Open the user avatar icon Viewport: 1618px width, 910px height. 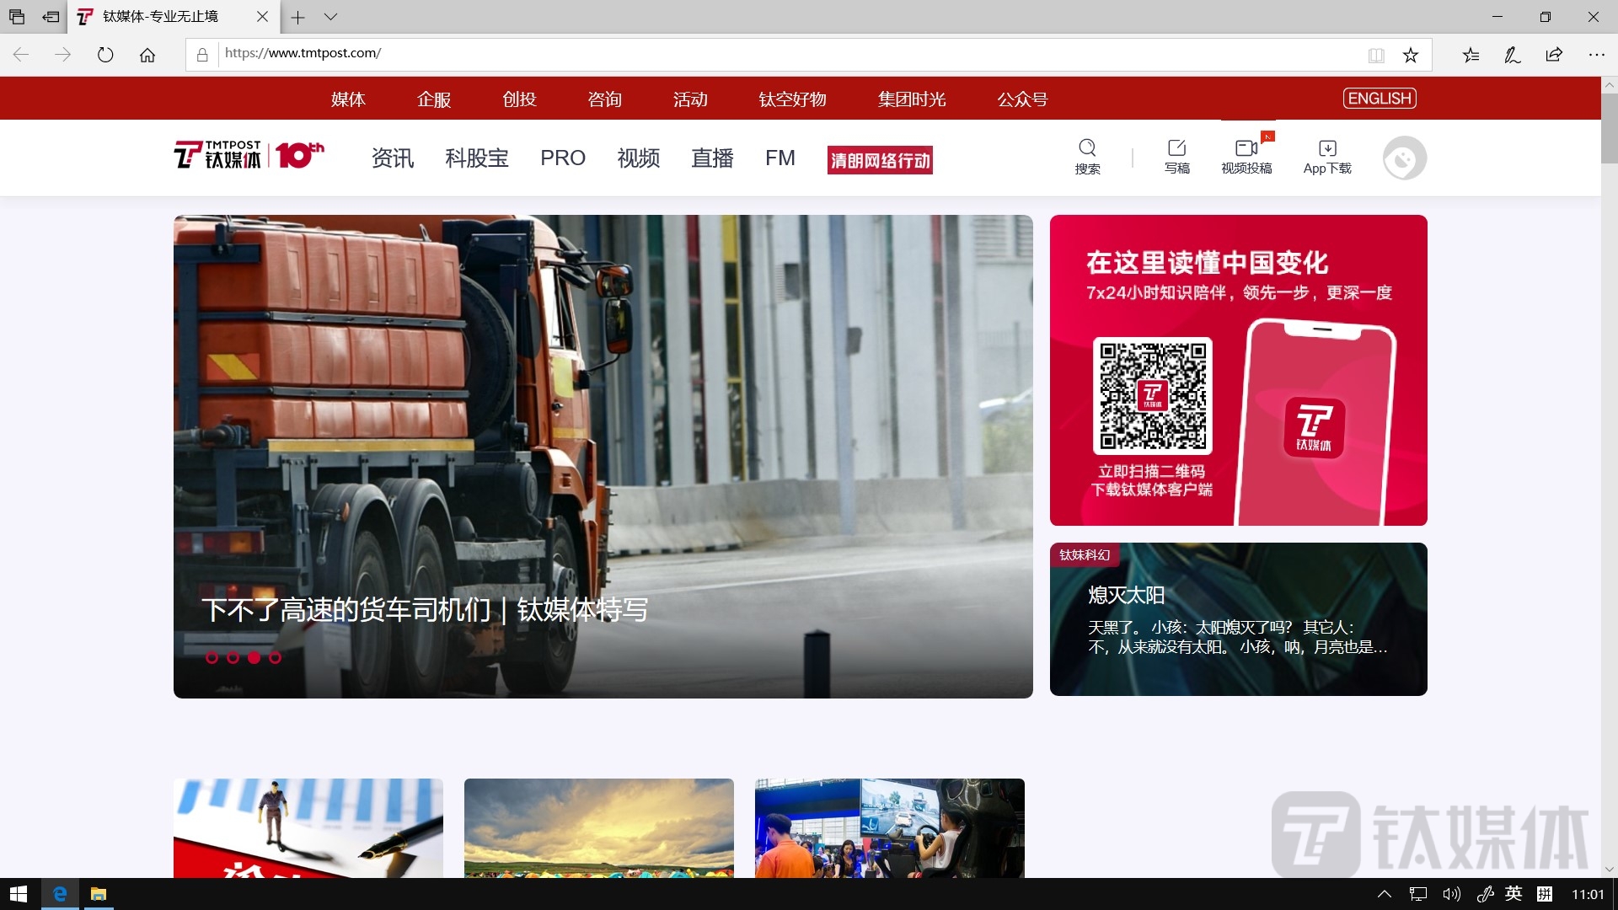pyautogui.click(x=1404, y=158)
